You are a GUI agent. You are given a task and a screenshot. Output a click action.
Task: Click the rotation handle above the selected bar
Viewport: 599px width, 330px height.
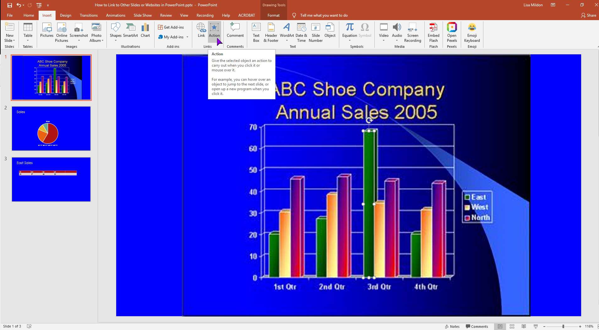click(x=369, y=120)
